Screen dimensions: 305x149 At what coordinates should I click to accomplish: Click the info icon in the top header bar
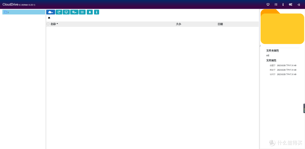(283, 5)
